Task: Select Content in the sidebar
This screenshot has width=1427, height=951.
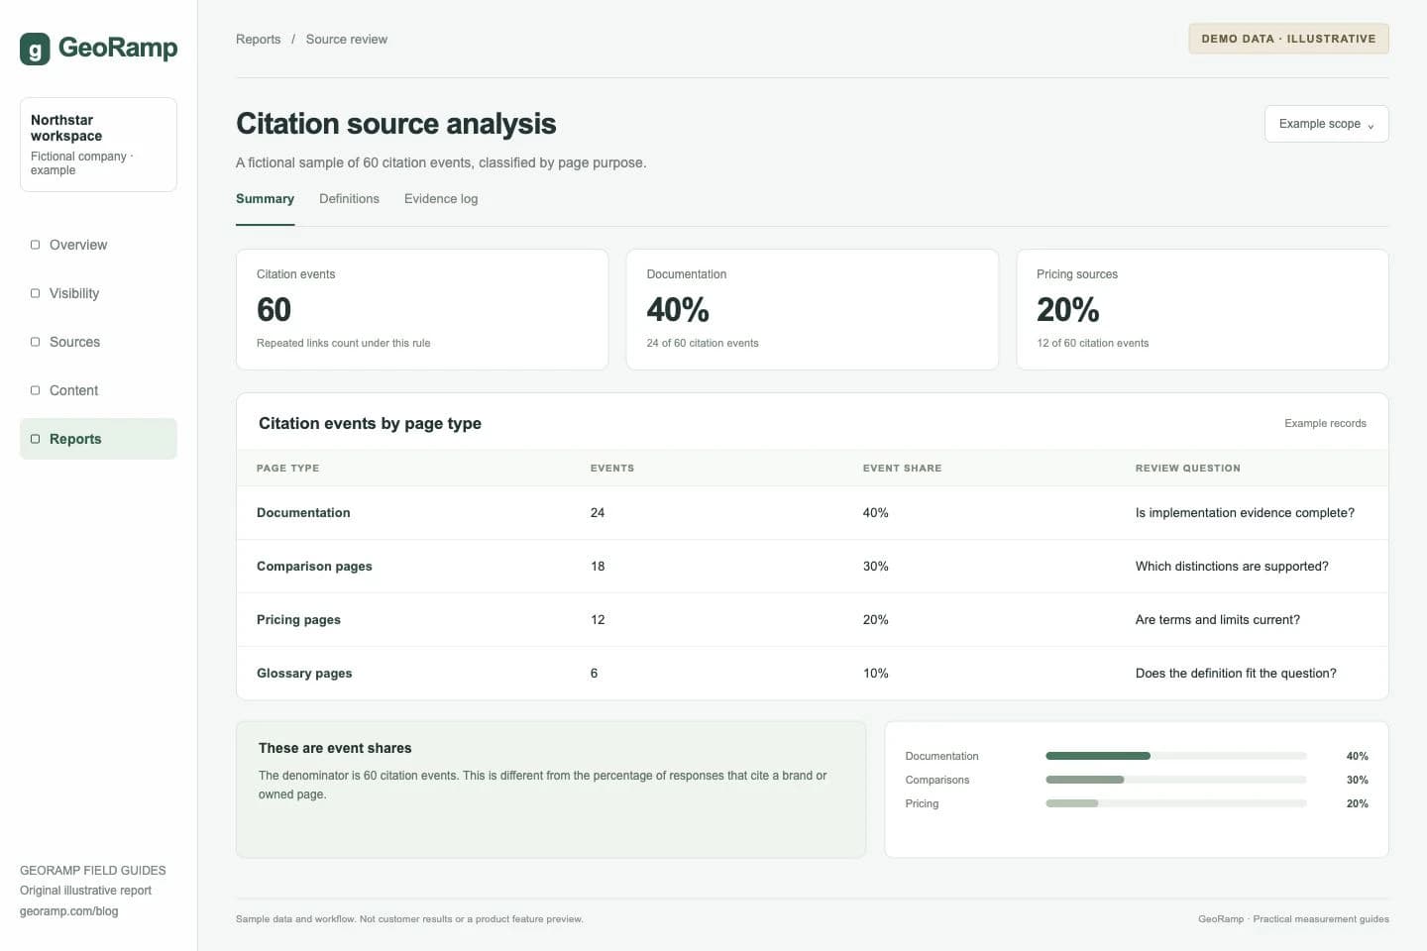Action: tap(98, 390)
